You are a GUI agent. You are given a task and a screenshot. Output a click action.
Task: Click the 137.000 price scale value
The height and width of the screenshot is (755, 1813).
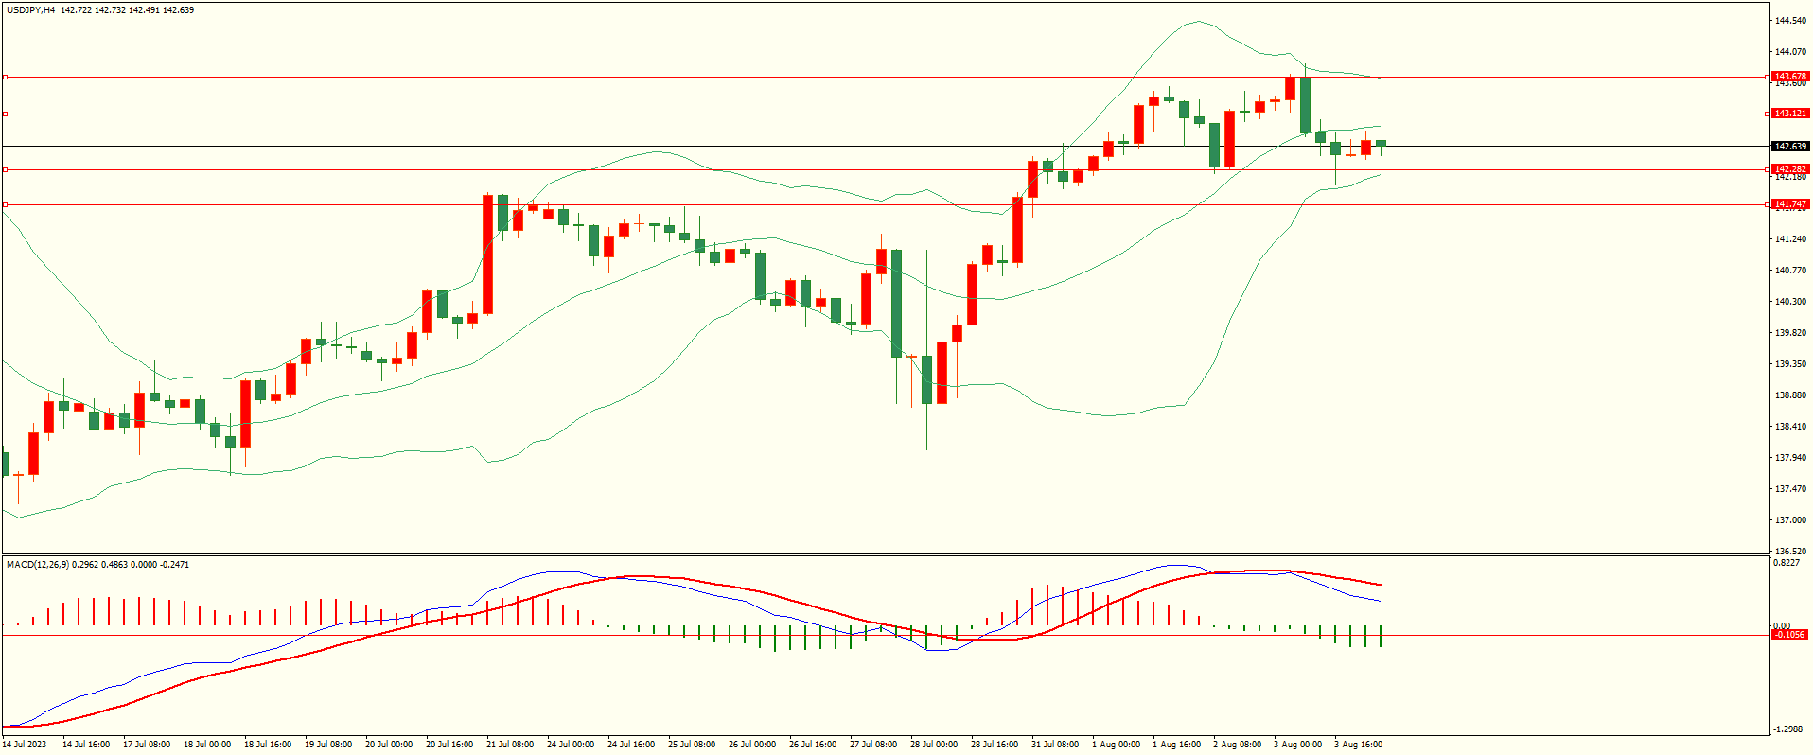[1790, 520]
